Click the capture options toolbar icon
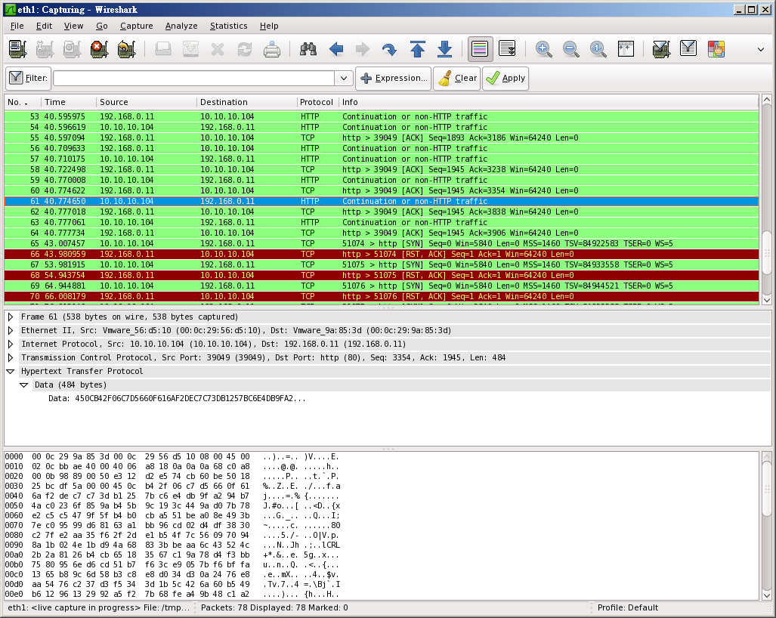The width and height of the screenshot is (776, 618). pos(45,48)
